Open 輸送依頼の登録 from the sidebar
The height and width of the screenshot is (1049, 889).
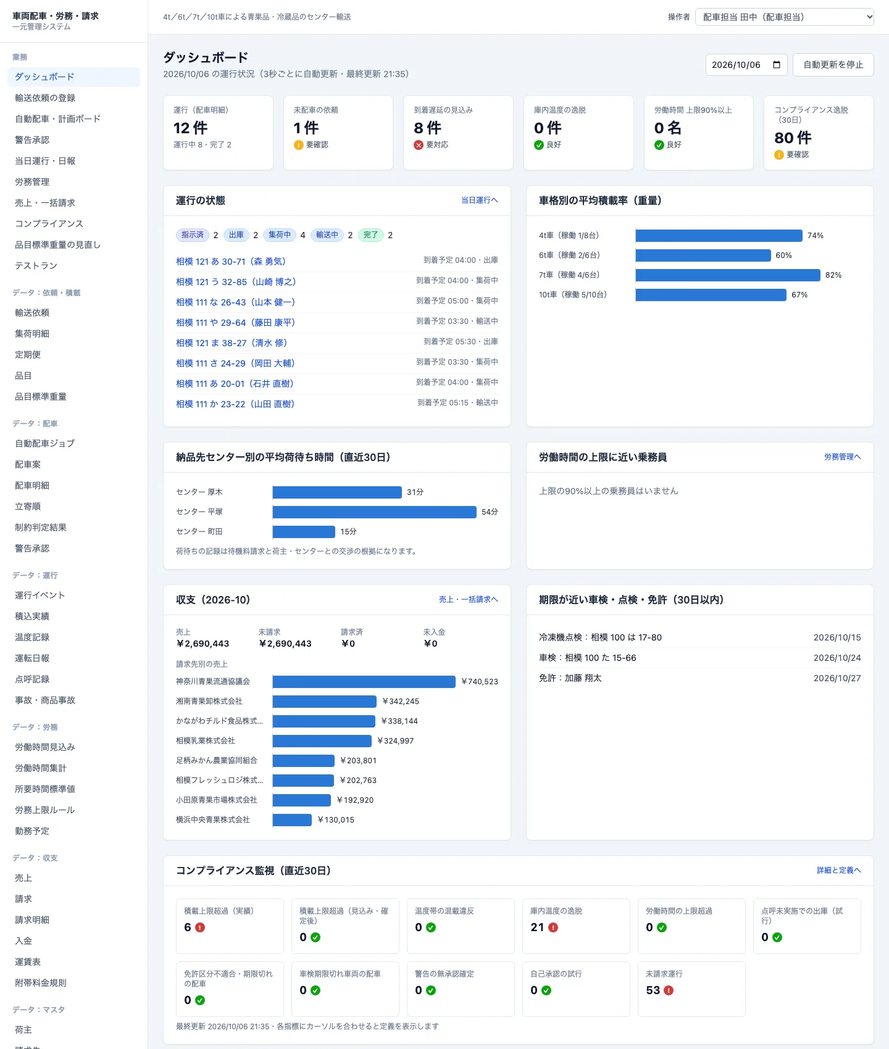pyautogui.click(x=73, y=98)
